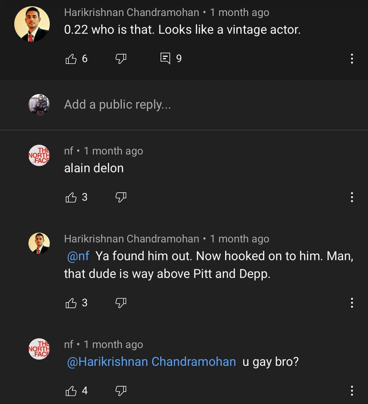
Task: Like the "0.22 who is that" comment
Action: pos(71,59)
